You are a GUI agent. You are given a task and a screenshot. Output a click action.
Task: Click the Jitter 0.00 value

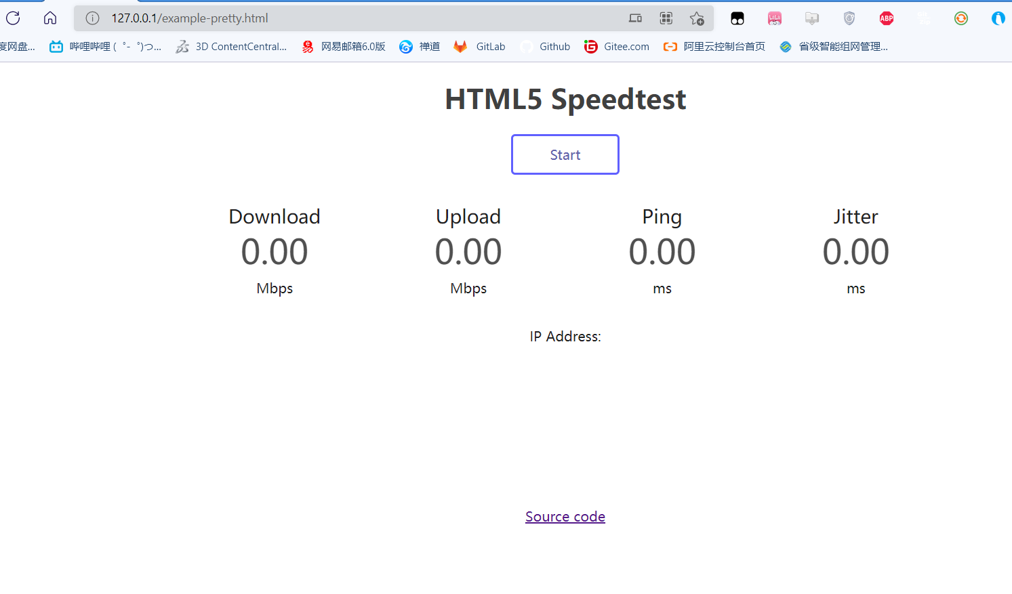coord(856,252)
